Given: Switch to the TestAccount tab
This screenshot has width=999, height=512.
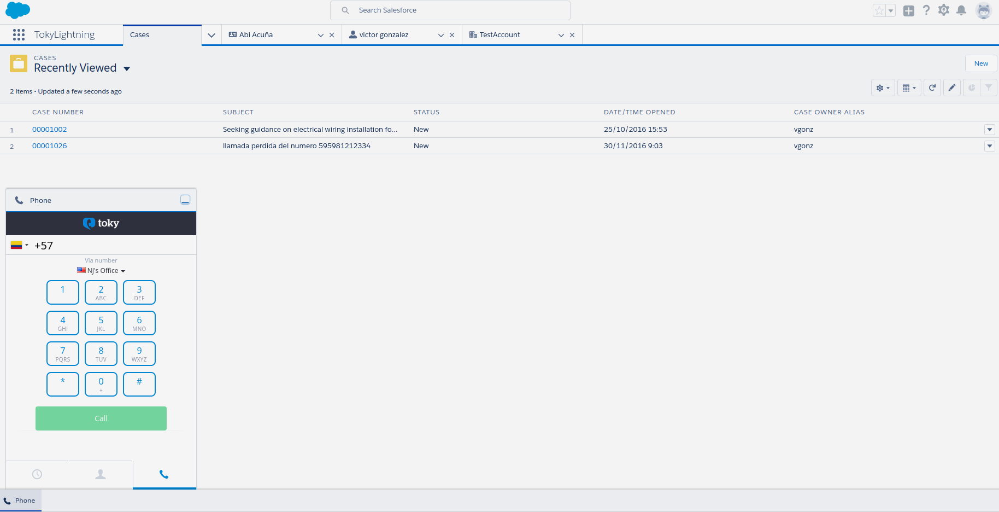Looking at the screenshot, I should 499,35.
